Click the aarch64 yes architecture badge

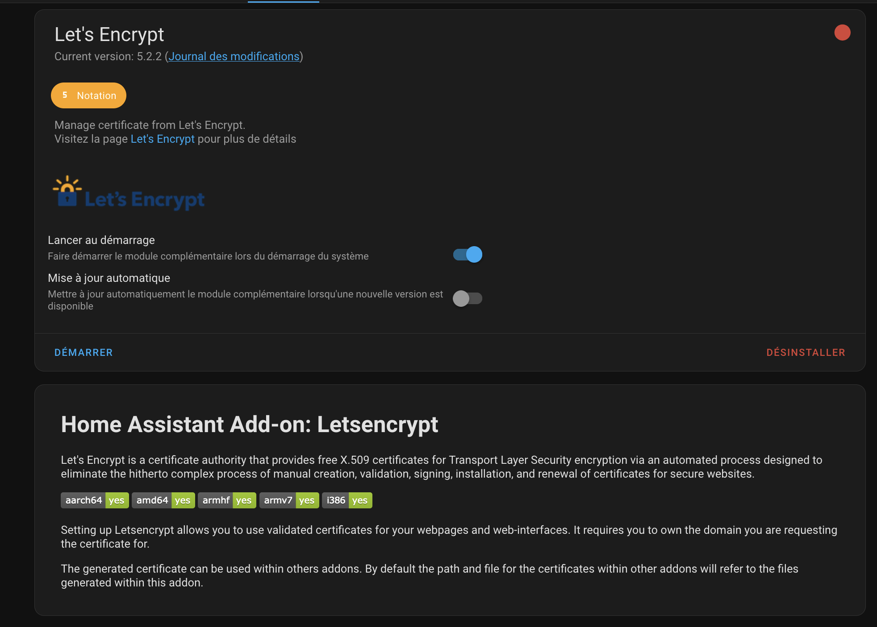point(95,500)
